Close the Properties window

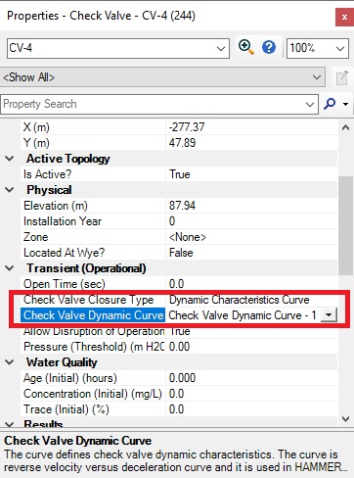[x=344, y=17]
